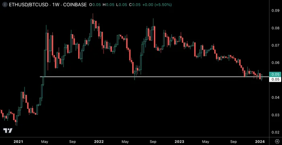Screen dimensions: 282x145
Task: Click the 2022 label on time axis
Action: pyautogui.click(x=99, y=141)
